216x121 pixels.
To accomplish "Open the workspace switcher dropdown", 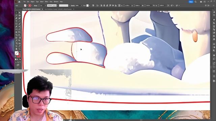I will click(205, 2).
